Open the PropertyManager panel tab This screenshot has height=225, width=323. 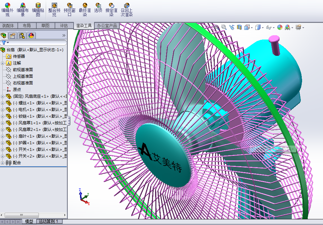pos(13,36)
